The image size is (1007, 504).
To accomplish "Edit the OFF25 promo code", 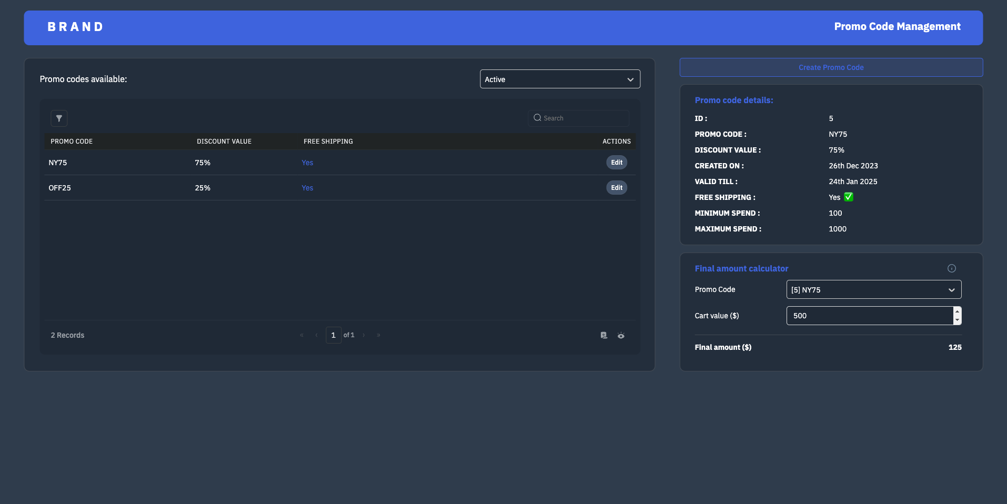I will click(x=616, y=188).
